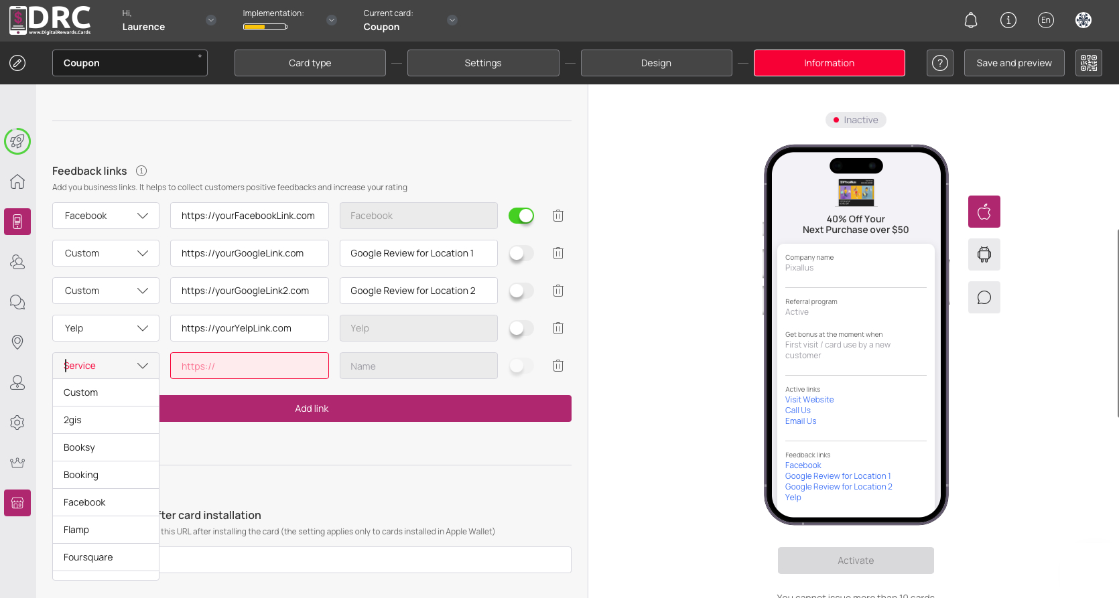Choose Foursquare from the service list
This screenshot has width=1119, height=598.
pyautogui.click(x=106, y=557)
